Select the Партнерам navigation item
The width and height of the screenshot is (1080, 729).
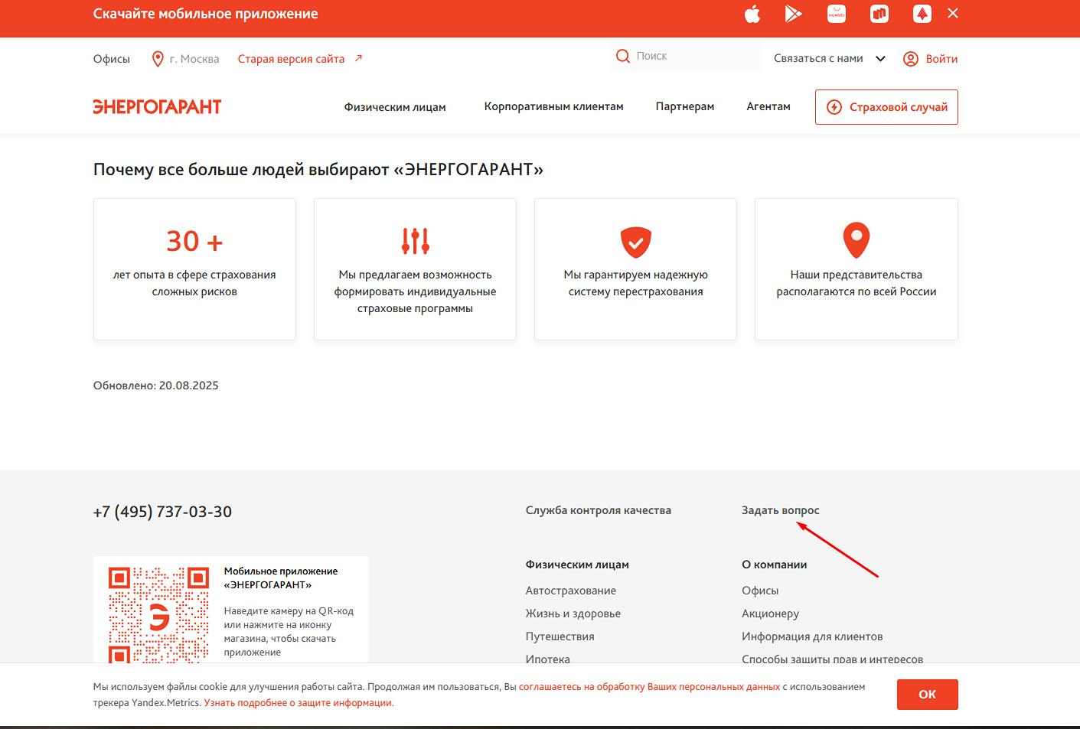[x=684, y=106]
